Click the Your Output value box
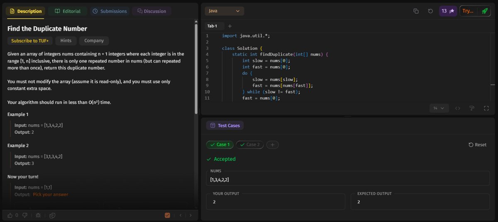This screenshot has height=222, width=498. [x=276, y=202]
